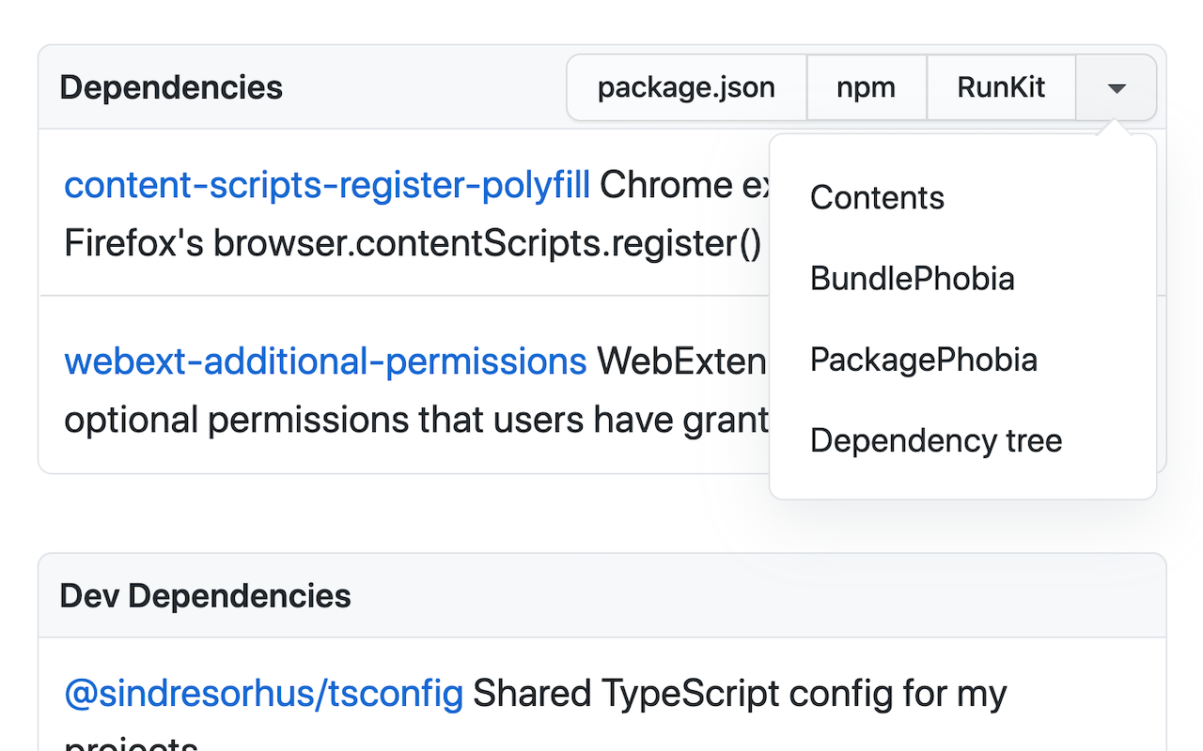This screenshot has width=1203, height=751.
Task: Open the @sindresorhus/tsconfig package page
Action: (263, 693)
